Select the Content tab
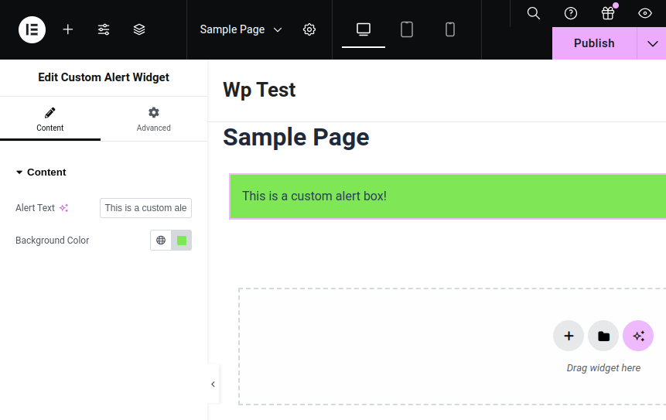Image resolution: width=666 pixels, height=420 pixels. pos(50,119)
